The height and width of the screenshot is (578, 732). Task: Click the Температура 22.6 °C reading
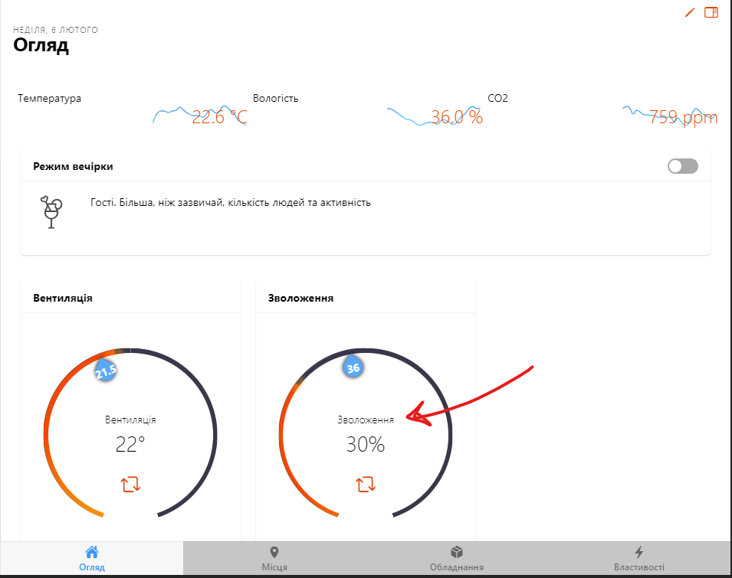pyautogui.click(x=219, y=117)
